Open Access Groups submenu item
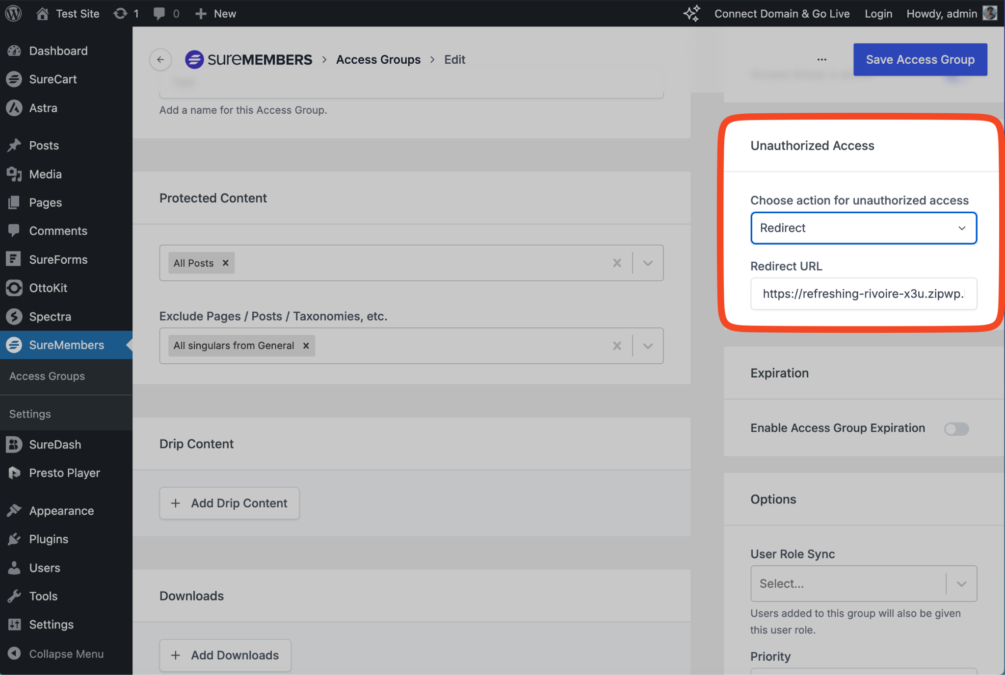The height and width of the screenshot is (675, 1005). click(47, 376)
